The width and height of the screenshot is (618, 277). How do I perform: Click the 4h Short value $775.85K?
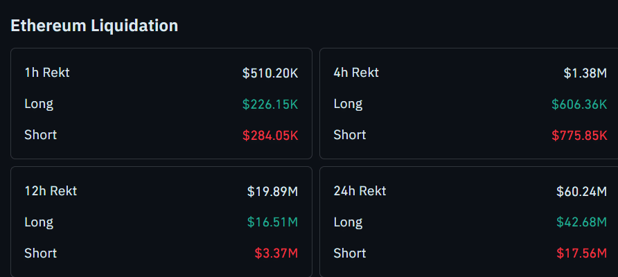pos(579,135)
